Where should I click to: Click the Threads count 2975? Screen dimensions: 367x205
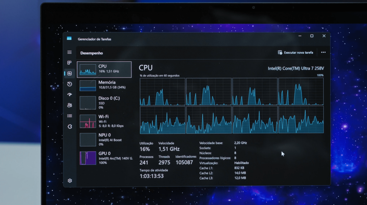[x=164, y=163]
